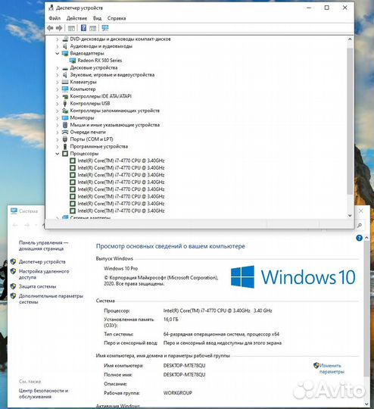Open the Файл menu
Screen dimensions: 374x409
click(55, 18)
